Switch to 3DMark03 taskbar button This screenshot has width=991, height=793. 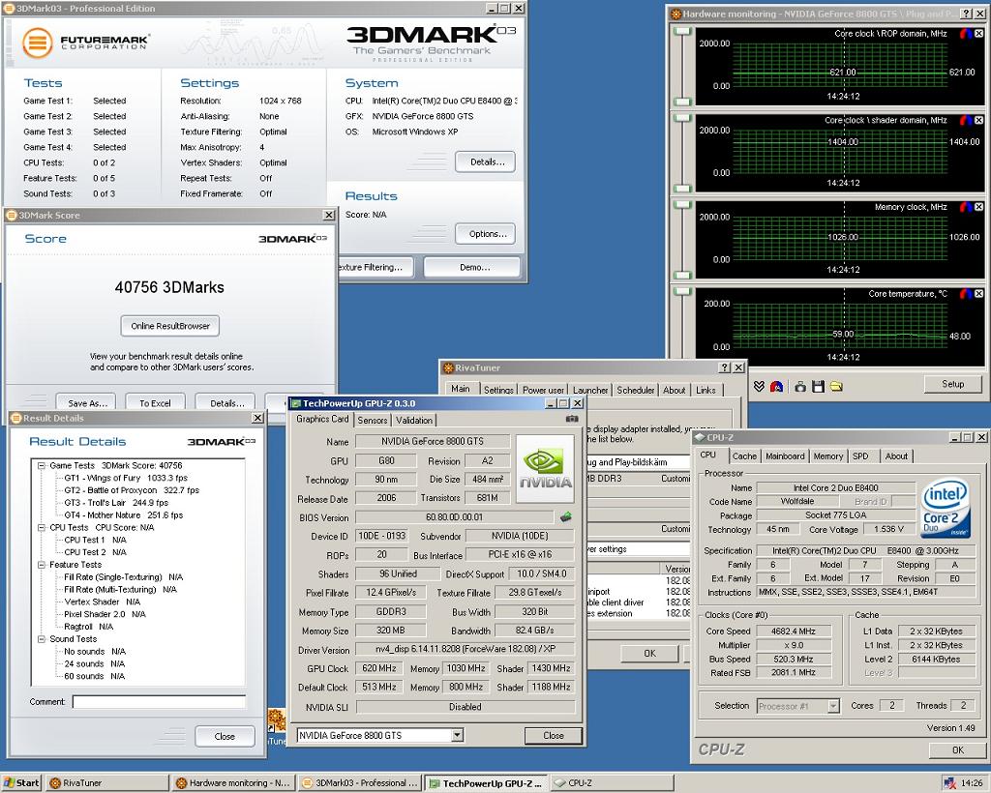[x=359, y=783]
